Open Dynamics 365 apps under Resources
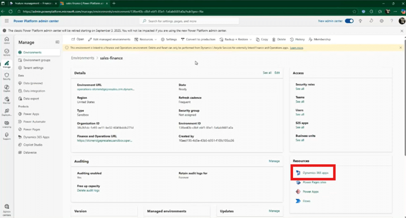The width and height of the screenshot is (406, 218). 315,173
